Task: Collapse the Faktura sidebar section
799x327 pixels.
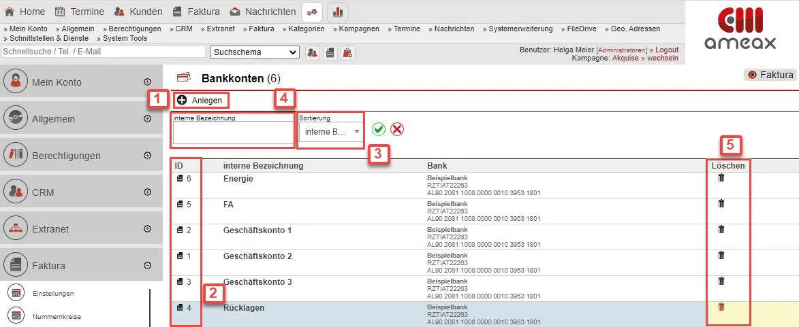Action: (x=147, y=265)
